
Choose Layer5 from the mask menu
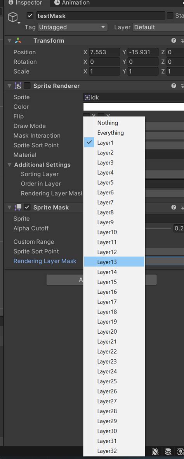click(114, 183)
